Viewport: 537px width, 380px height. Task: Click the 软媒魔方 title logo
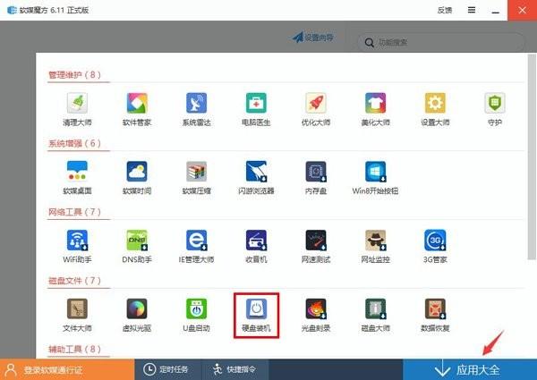click(x=12, y=10)
